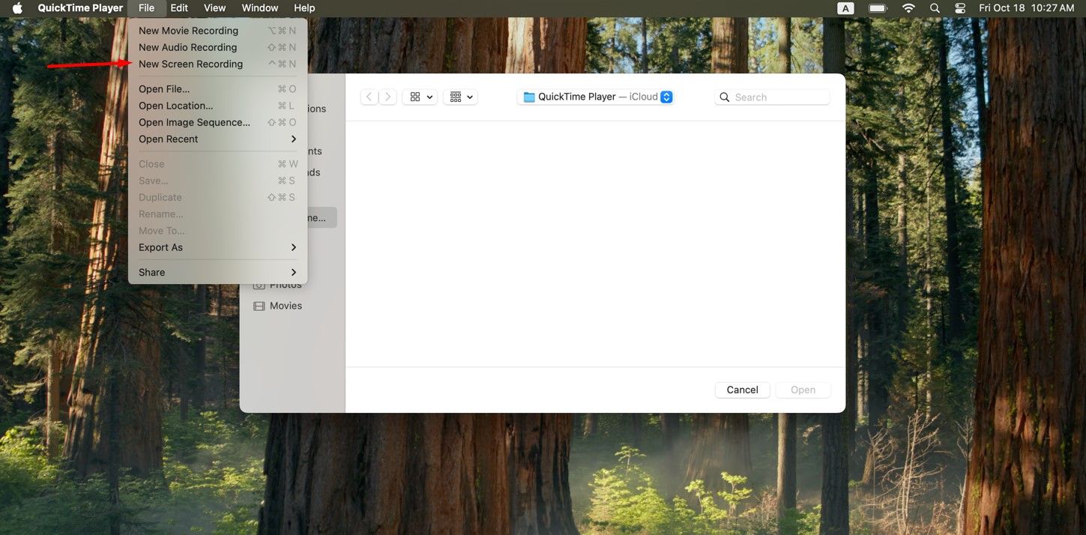The width and height of the screenshot is (1086, 535).
Task: Click the Wi-Fi status icon
Action: (x=907, y=7)
